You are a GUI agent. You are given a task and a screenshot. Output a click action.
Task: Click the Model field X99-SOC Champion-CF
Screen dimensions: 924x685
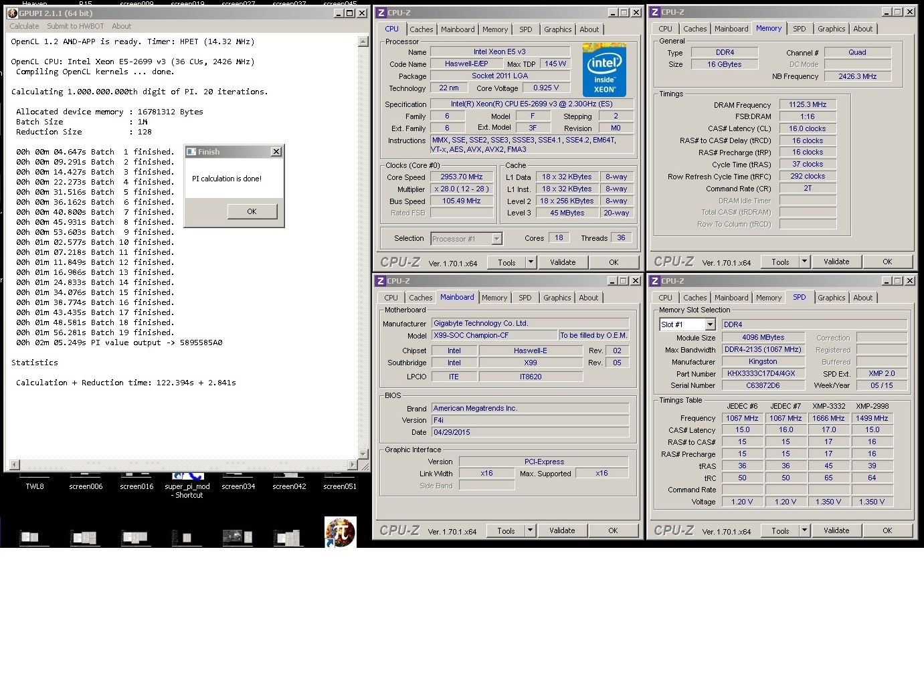coord(494,335)
